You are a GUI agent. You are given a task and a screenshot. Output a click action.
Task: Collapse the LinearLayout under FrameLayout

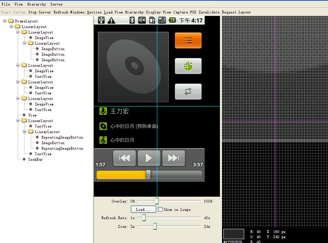coord(11,27)
